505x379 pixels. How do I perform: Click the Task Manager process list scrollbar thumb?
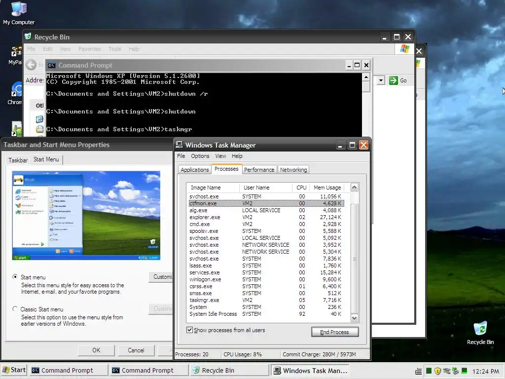[354, 259]
